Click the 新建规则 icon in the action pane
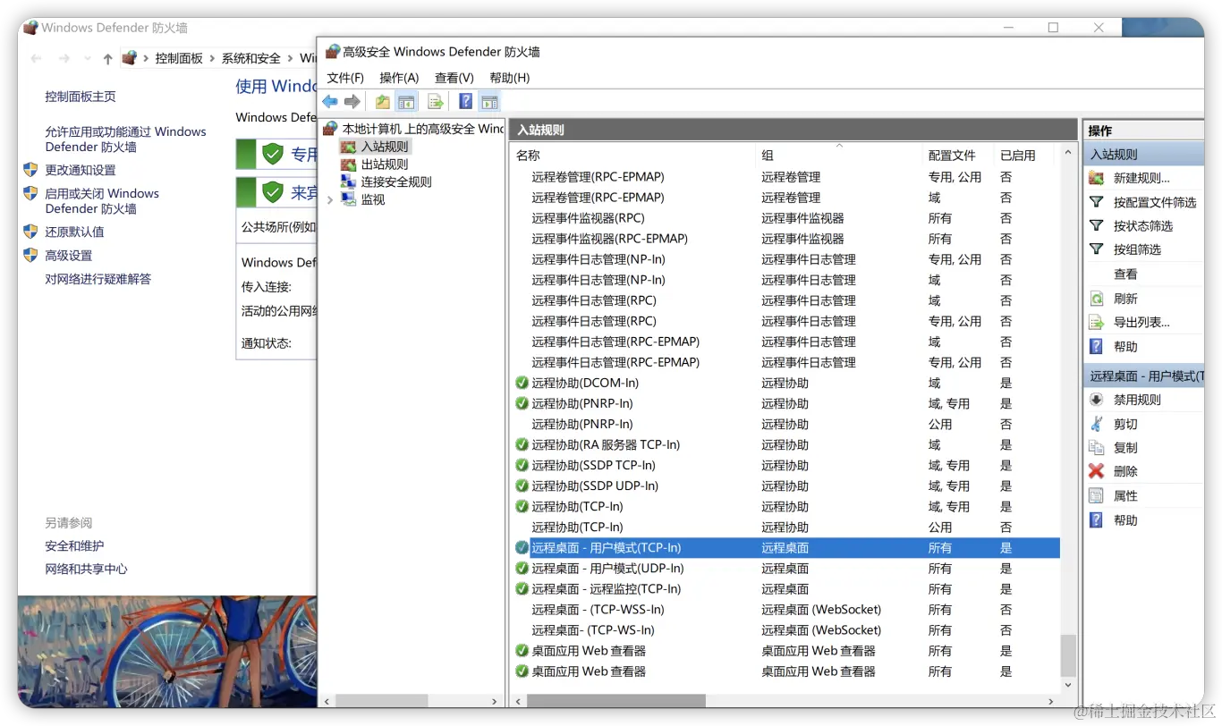The height and width of the screenshot is (726, 1222). click(x=1097, y=178)
